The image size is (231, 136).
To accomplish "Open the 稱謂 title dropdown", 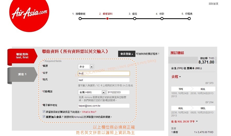I will (x=86, y=67).
